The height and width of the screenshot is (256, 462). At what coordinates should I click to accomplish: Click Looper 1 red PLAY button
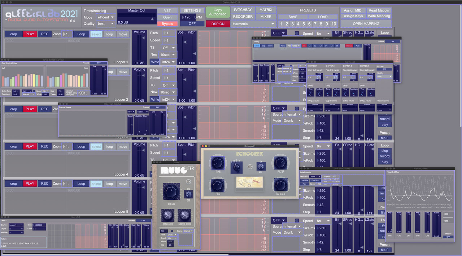point(30,34)
